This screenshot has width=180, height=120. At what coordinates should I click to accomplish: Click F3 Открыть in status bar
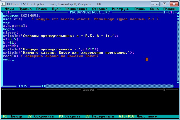70,116
